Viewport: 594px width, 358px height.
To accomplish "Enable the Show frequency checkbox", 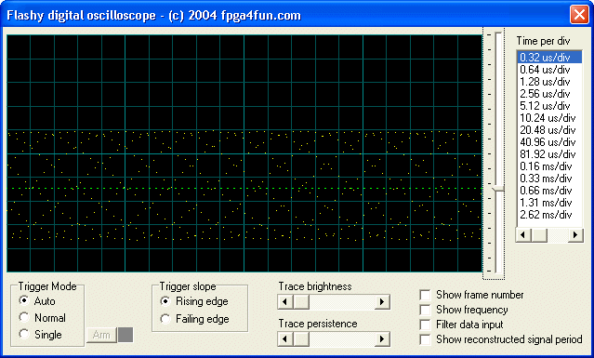I will click(425, 310).
